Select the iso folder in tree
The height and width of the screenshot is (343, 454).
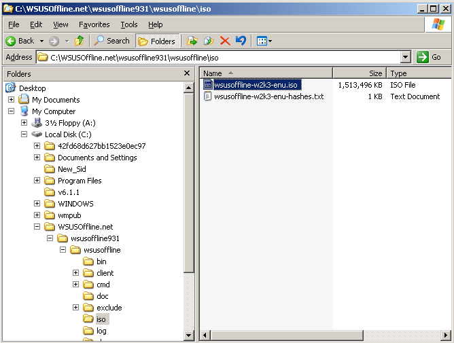click(101, 319)
